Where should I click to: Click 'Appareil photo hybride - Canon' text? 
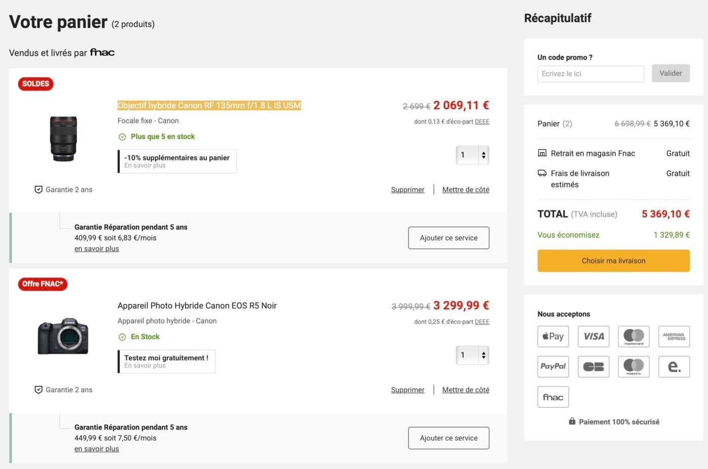tap(167, 321)
